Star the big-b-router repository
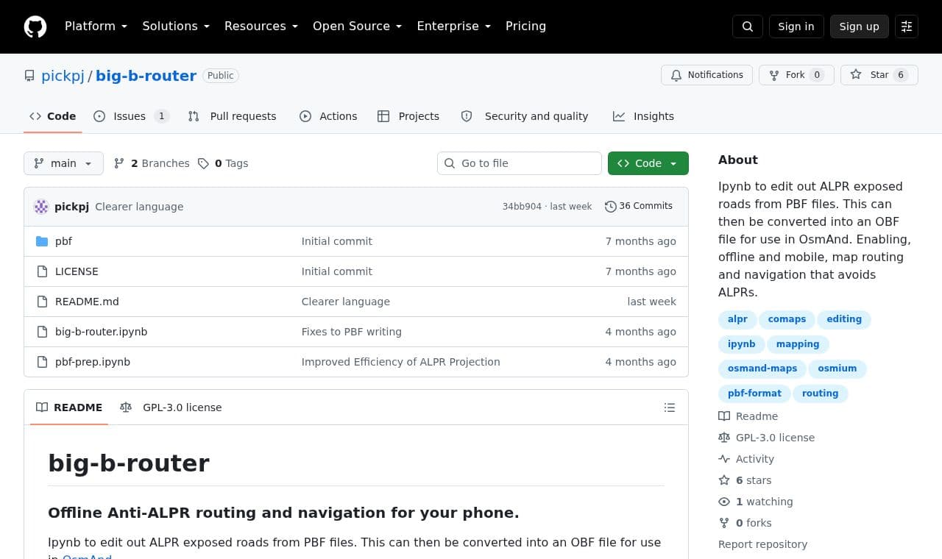 pos(879,75)
